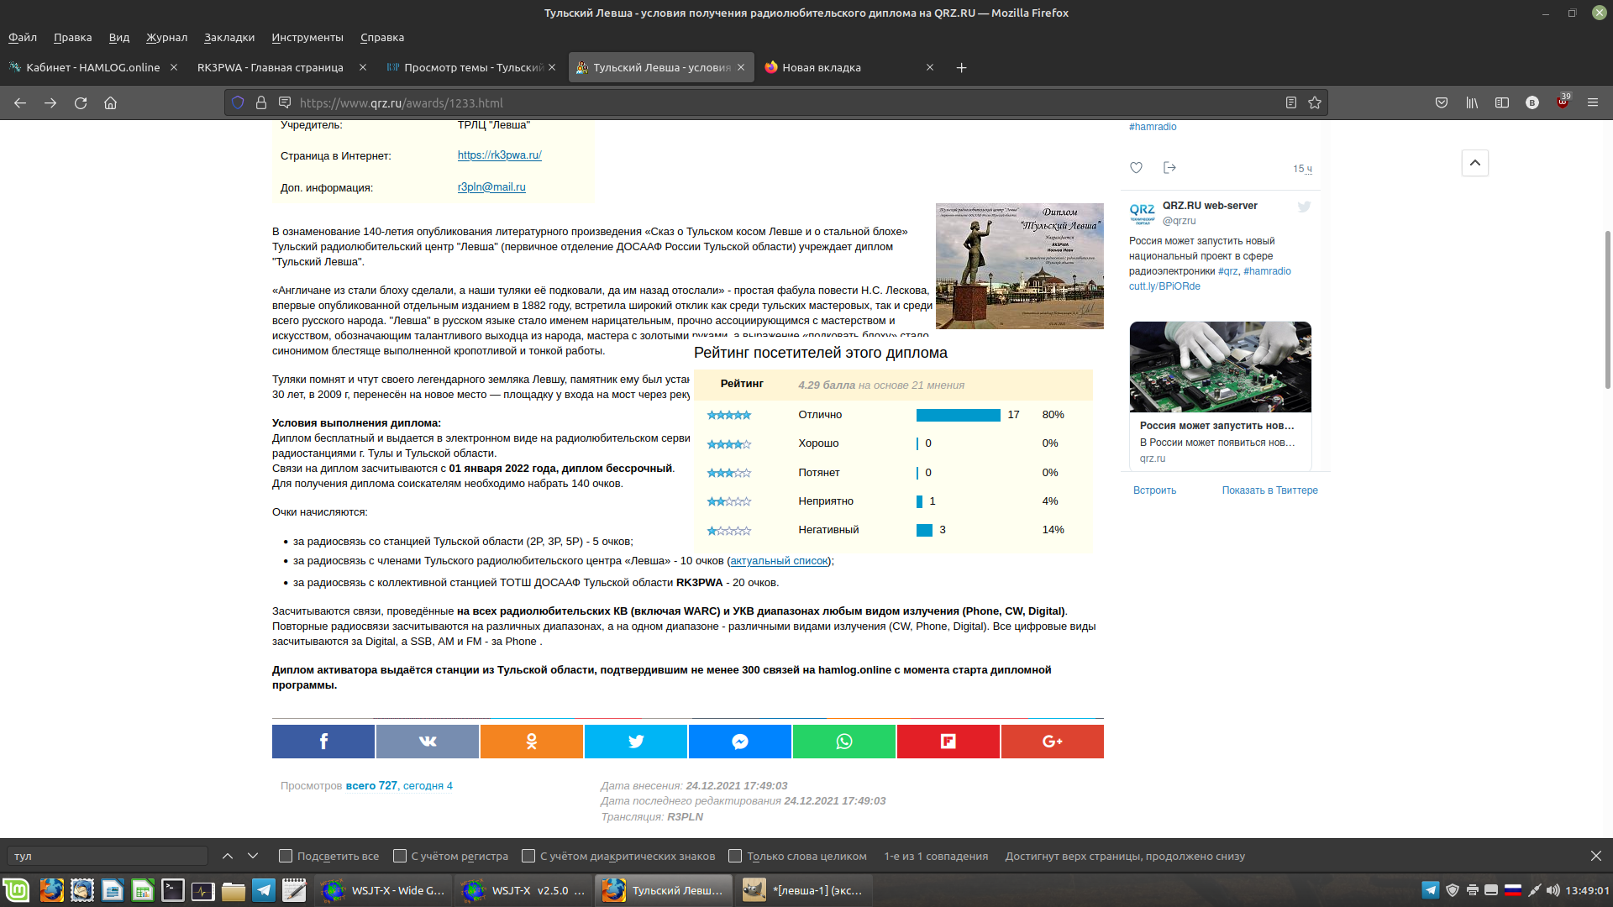Open the circuit board tweet image
This screenshot has height=907, width=1613.
[x=1221, y=367]
